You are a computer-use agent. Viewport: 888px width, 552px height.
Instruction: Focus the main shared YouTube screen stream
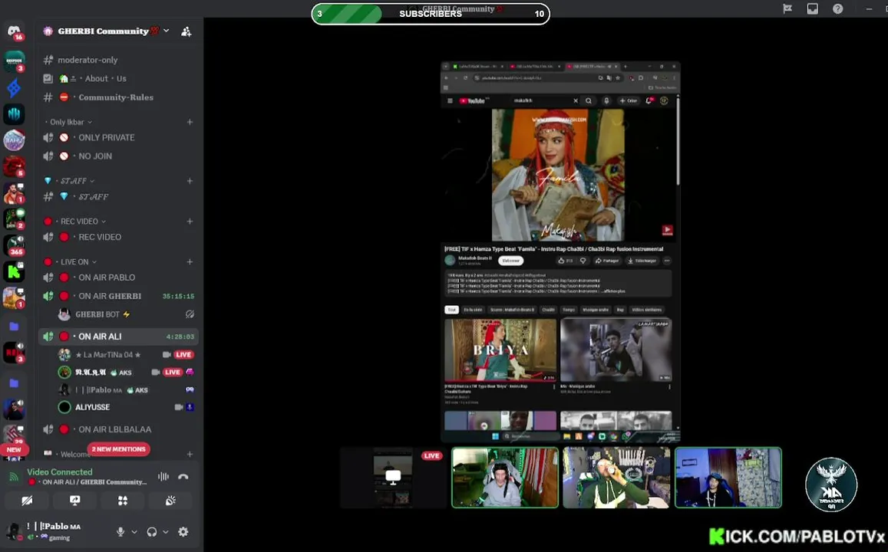pos(561,251)
